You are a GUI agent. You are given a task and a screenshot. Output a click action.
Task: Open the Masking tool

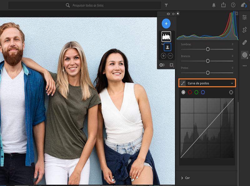[244, 55]
